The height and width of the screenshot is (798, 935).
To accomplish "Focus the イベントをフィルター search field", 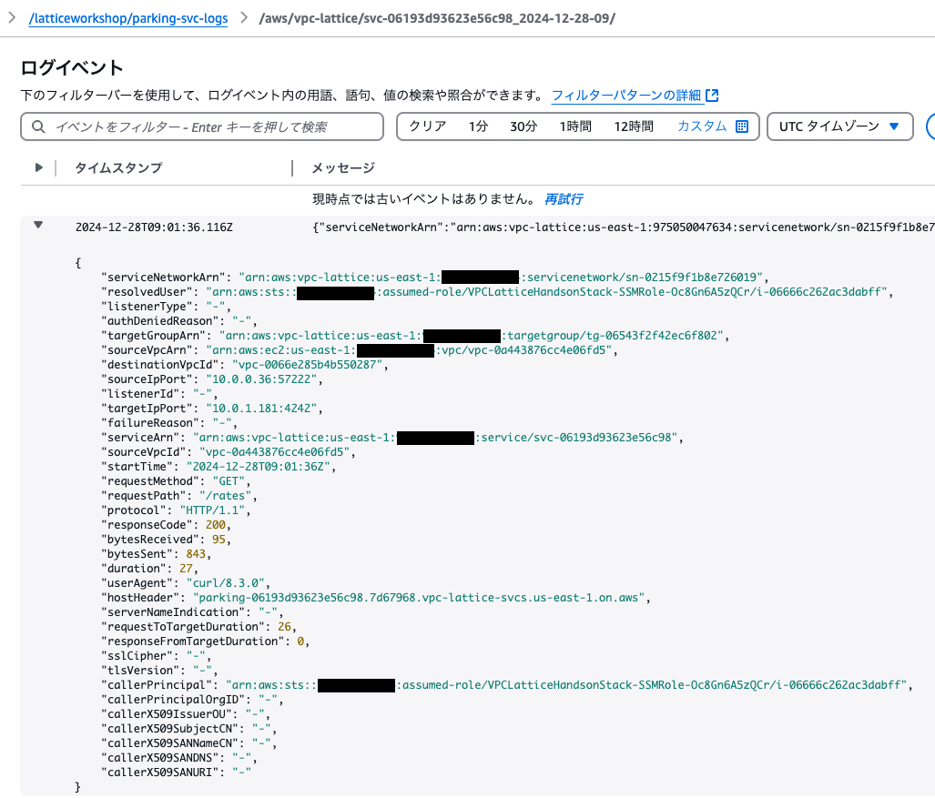I will [x=202, y=127].
